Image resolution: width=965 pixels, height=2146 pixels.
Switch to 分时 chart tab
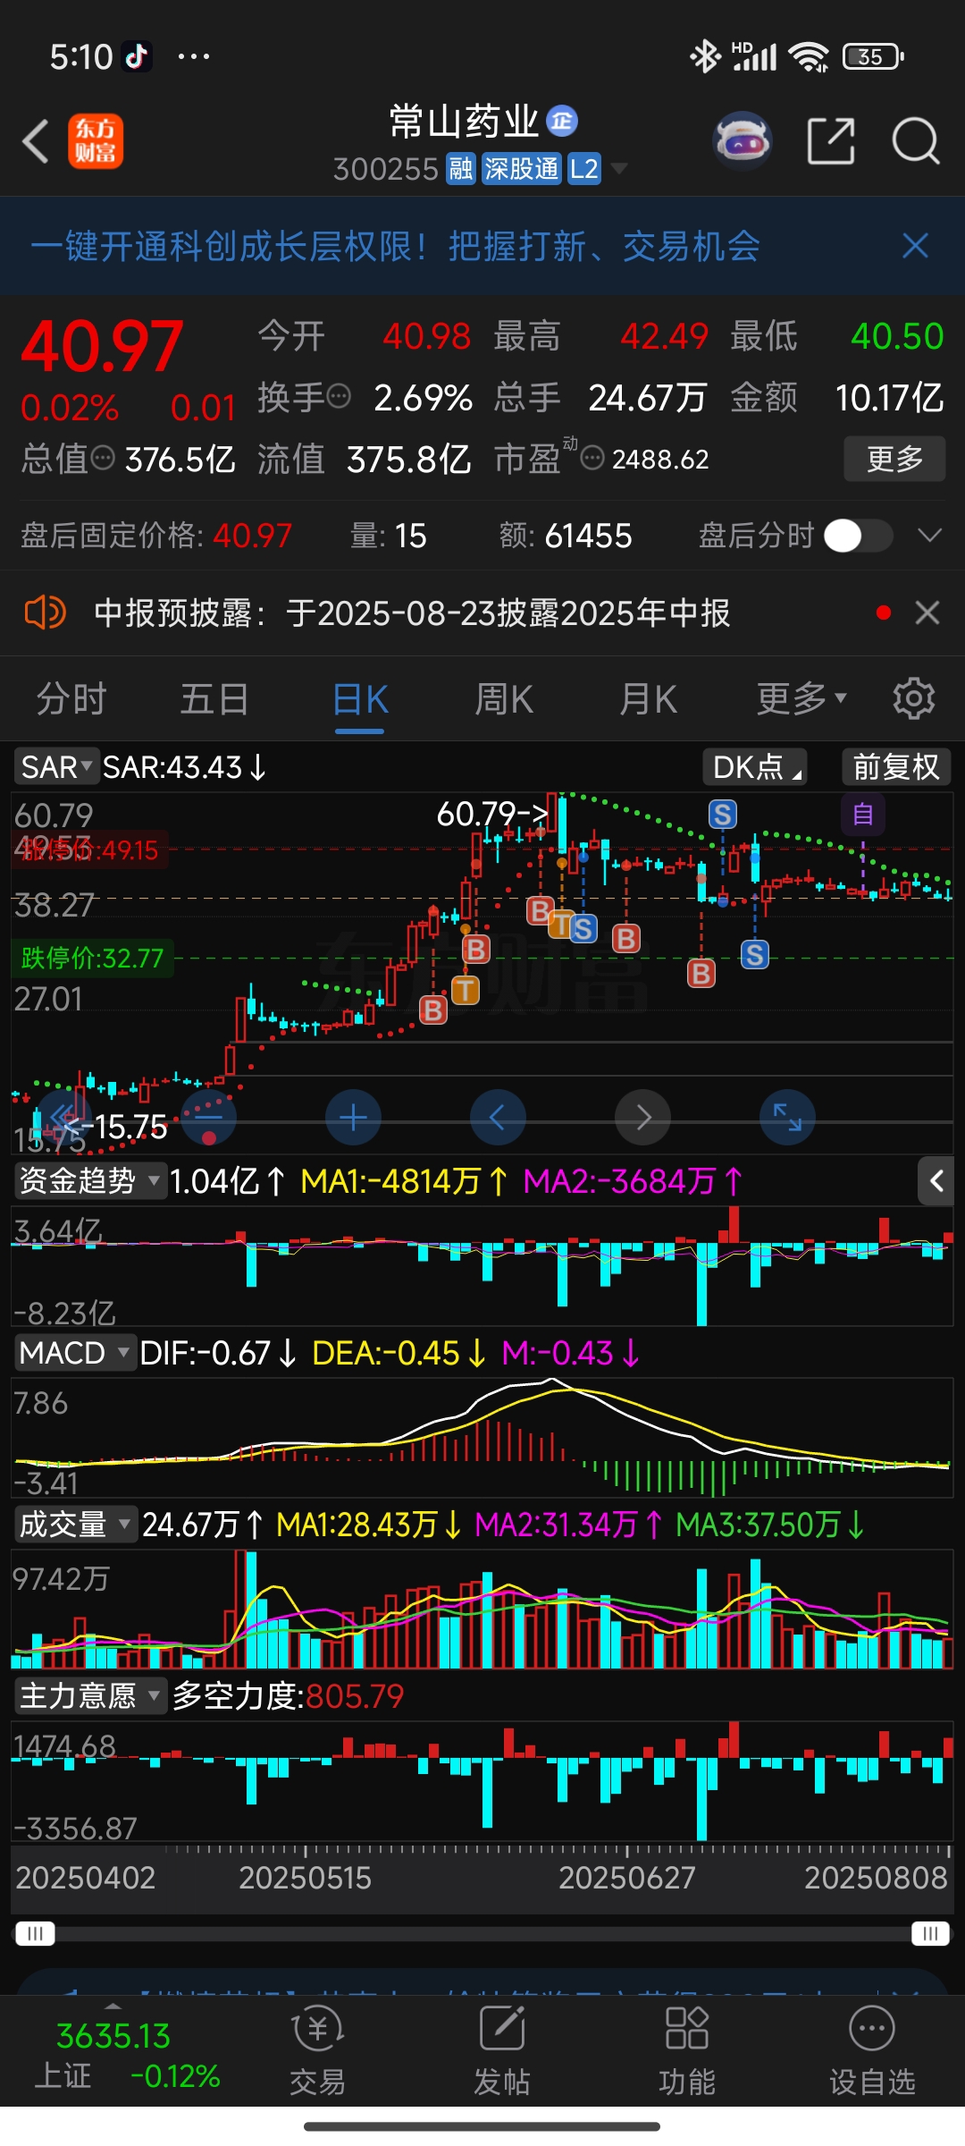pos(71,699)
